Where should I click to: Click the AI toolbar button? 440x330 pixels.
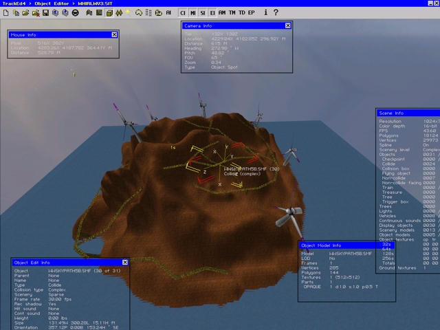(168, 13)
